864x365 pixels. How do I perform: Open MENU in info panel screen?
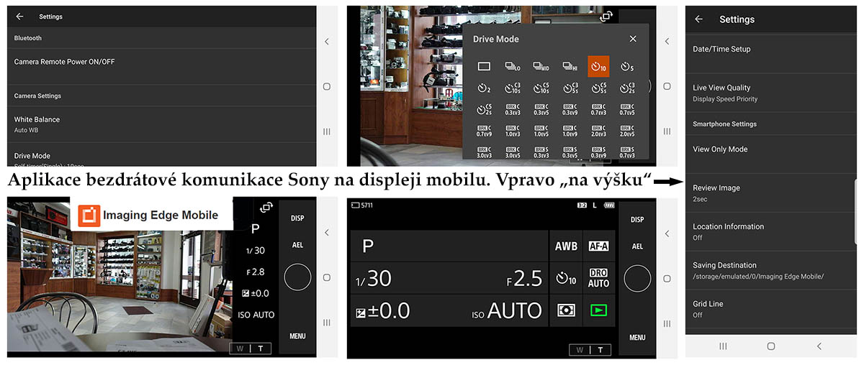pos(637,338)
